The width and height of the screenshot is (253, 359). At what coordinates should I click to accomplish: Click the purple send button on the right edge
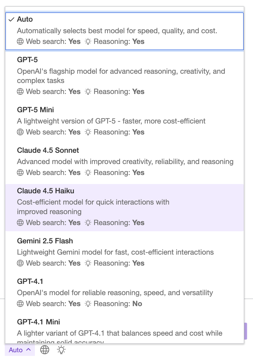(246, 331)
